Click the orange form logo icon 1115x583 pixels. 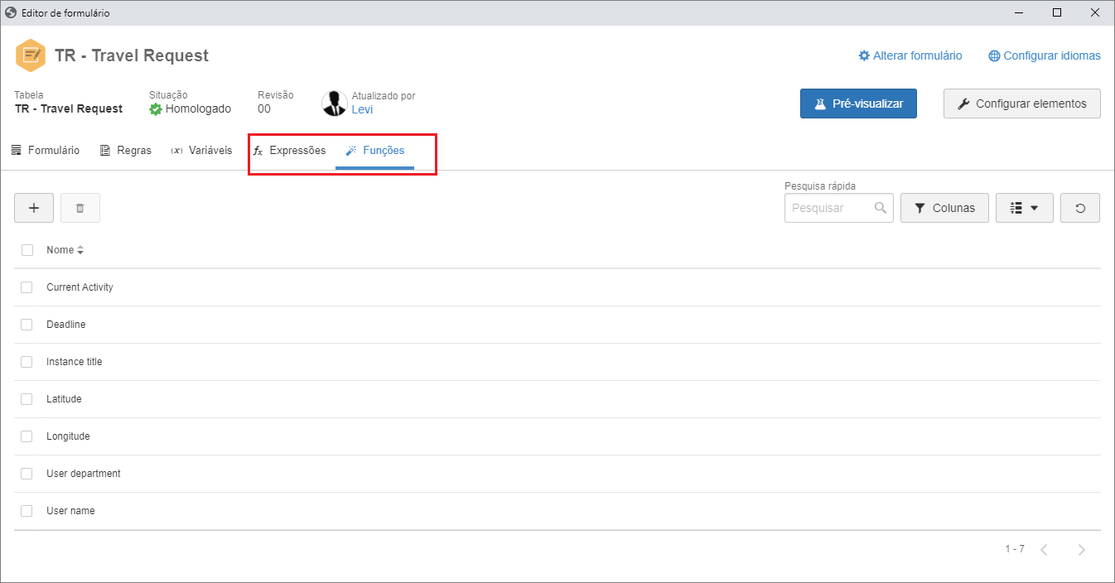point(31,55)
